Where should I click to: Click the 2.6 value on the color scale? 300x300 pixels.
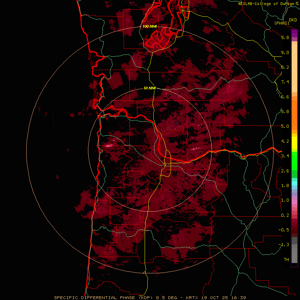pos(285,171)
